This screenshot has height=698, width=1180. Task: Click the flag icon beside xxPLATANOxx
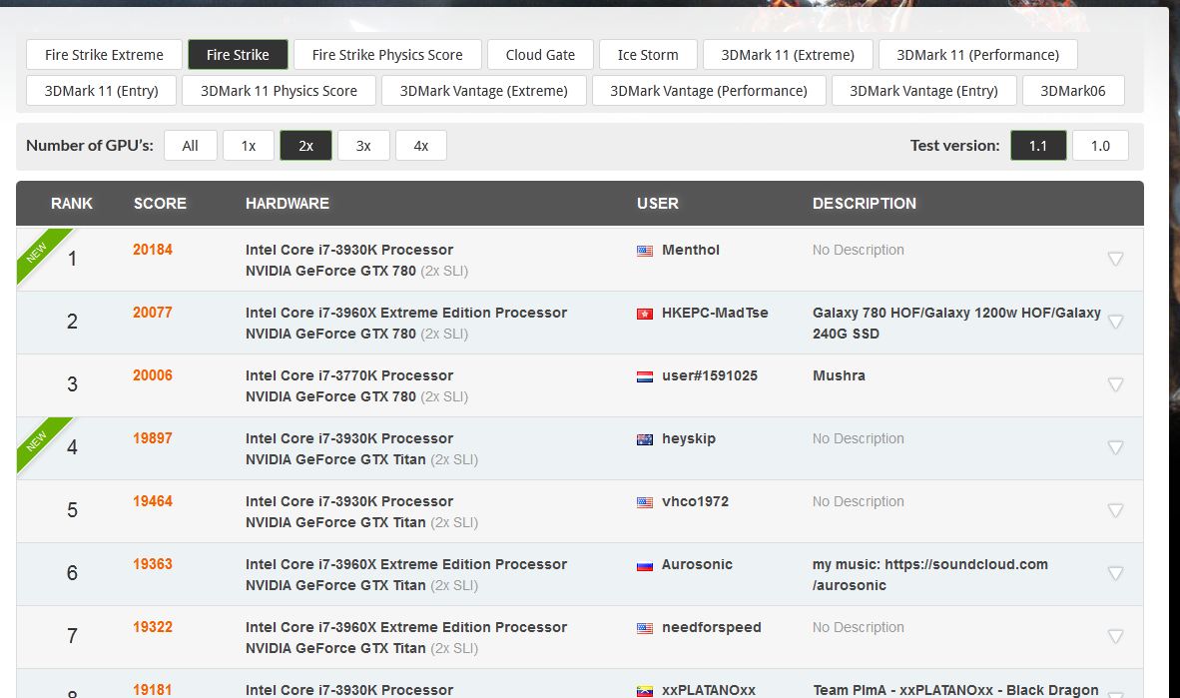coord(645,691)
